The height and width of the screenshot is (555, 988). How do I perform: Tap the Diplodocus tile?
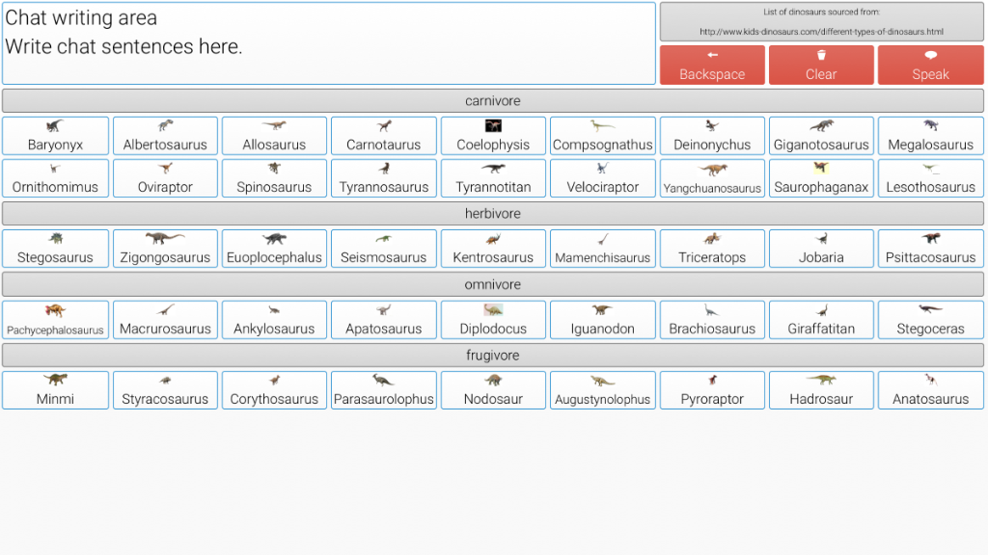click(493, 320)
